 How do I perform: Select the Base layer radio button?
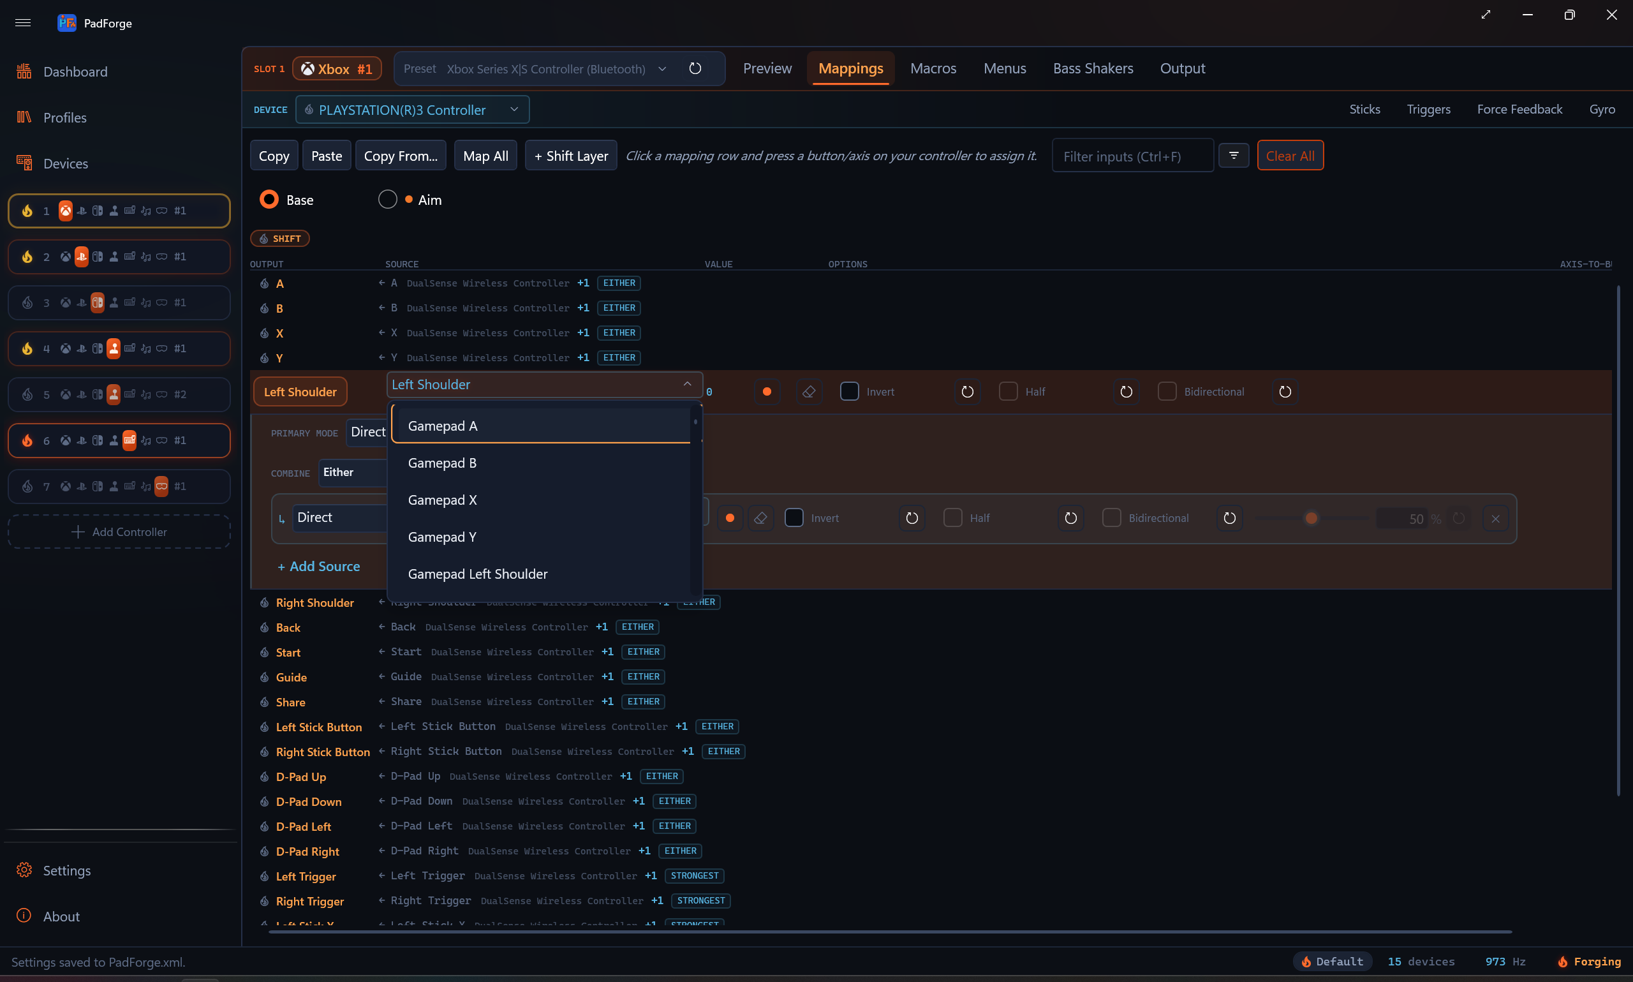click(x=269, y=199)
